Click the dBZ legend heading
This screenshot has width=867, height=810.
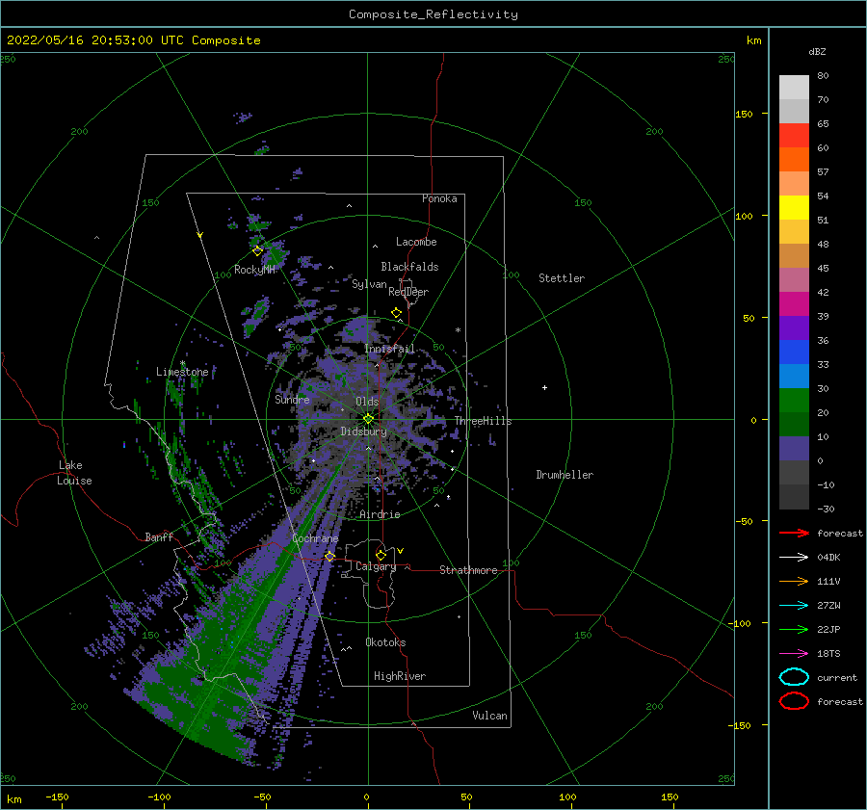click(x=817, y=51)
